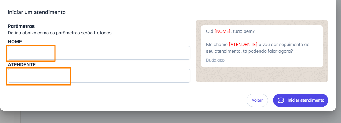
Task: Click the red [ATENDENTE] placeholder in preview
Action: pos(243,45)
